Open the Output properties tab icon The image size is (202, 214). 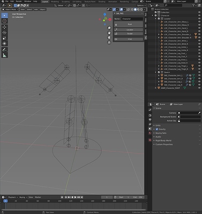[150, 120]
